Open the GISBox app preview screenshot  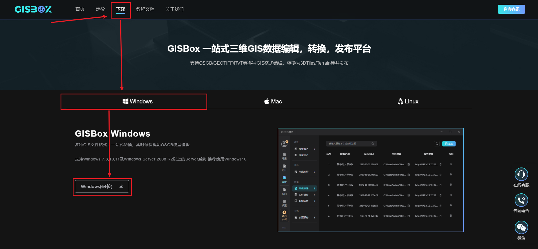click(371, 180)
